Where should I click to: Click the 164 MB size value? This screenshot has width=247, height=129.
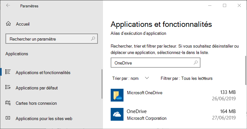(228, 111)
